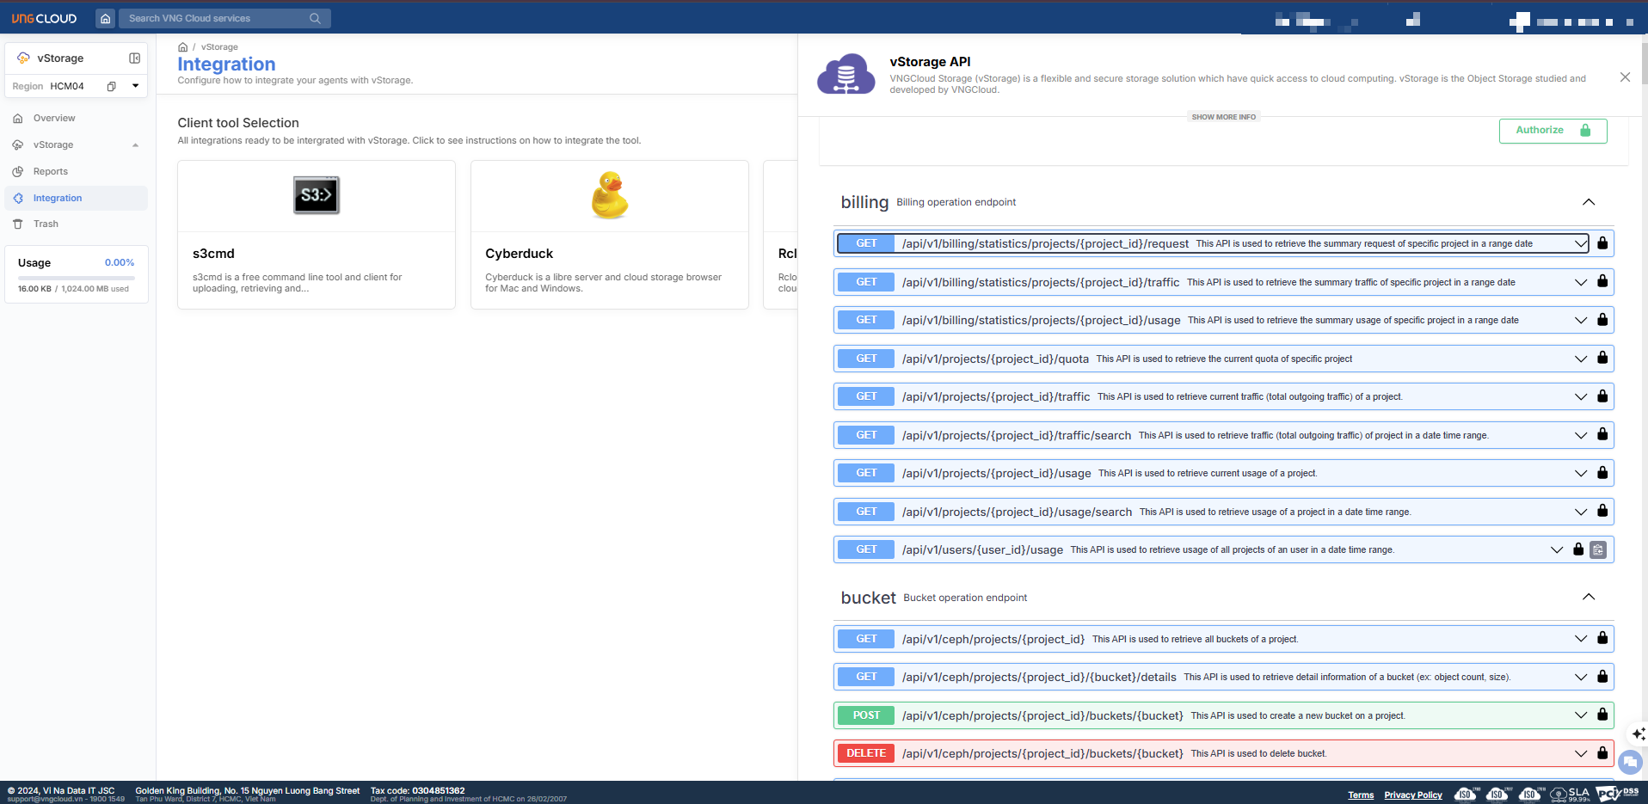This screenshot has width=1648, height=804.
Task: Click the usage progress bar
Action: (x=76, y=278)
